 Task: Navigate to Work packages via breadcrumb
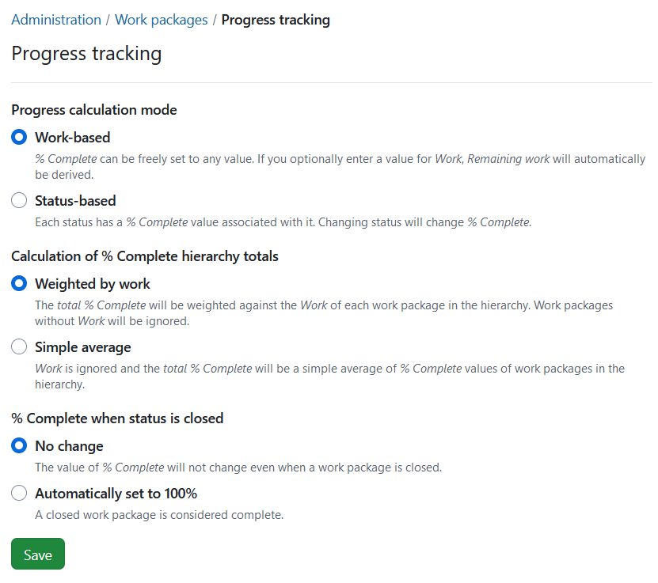click(161, 20)
